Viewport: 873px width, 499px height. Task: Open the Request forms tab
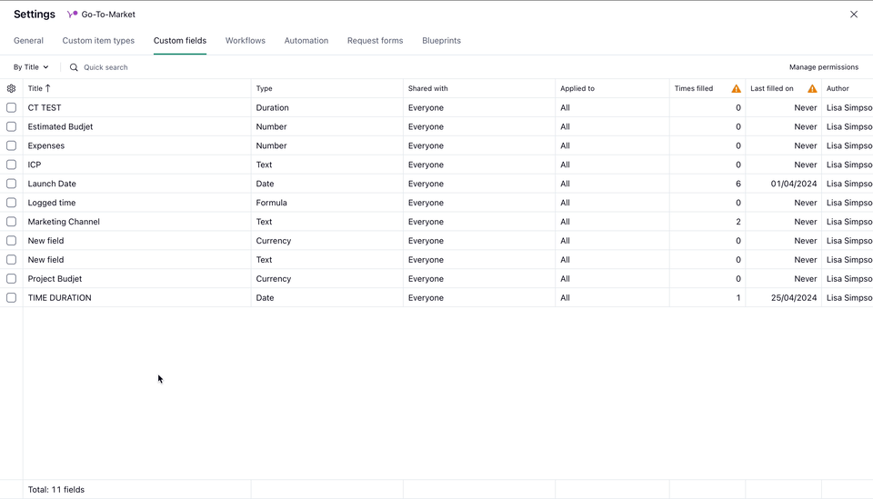click(x=375, y=41)
